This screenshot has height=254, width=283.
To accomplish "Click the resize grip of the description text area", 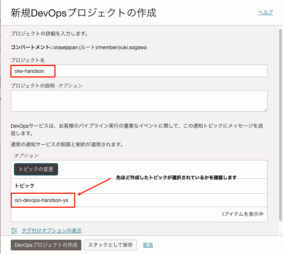I will 265,109.
